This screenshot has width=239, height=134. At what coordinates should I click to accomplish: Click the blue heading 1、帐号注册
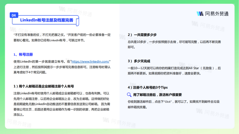pyautogui.click(x=23, y=54)
